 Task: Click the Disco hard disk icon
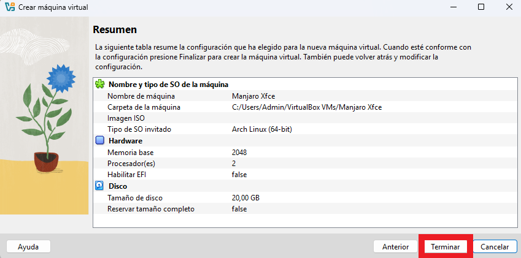pos(99,186)
